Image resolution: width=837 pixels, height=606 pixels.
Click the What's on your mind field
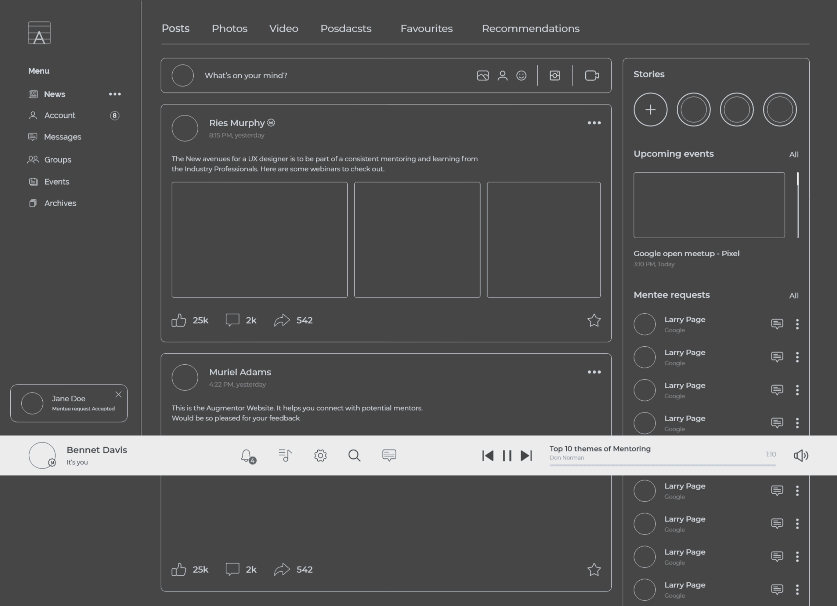pyautogui.click(x=246, y=76)
